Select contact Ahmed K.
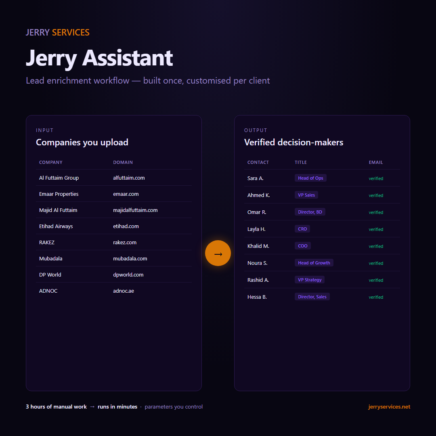The image size is (436, 436). click(x=259, y=195)
